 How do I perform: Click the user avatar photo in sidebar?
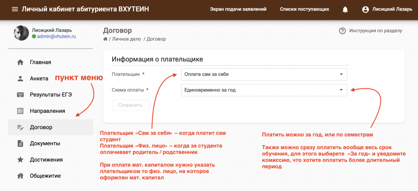point(21,33)
